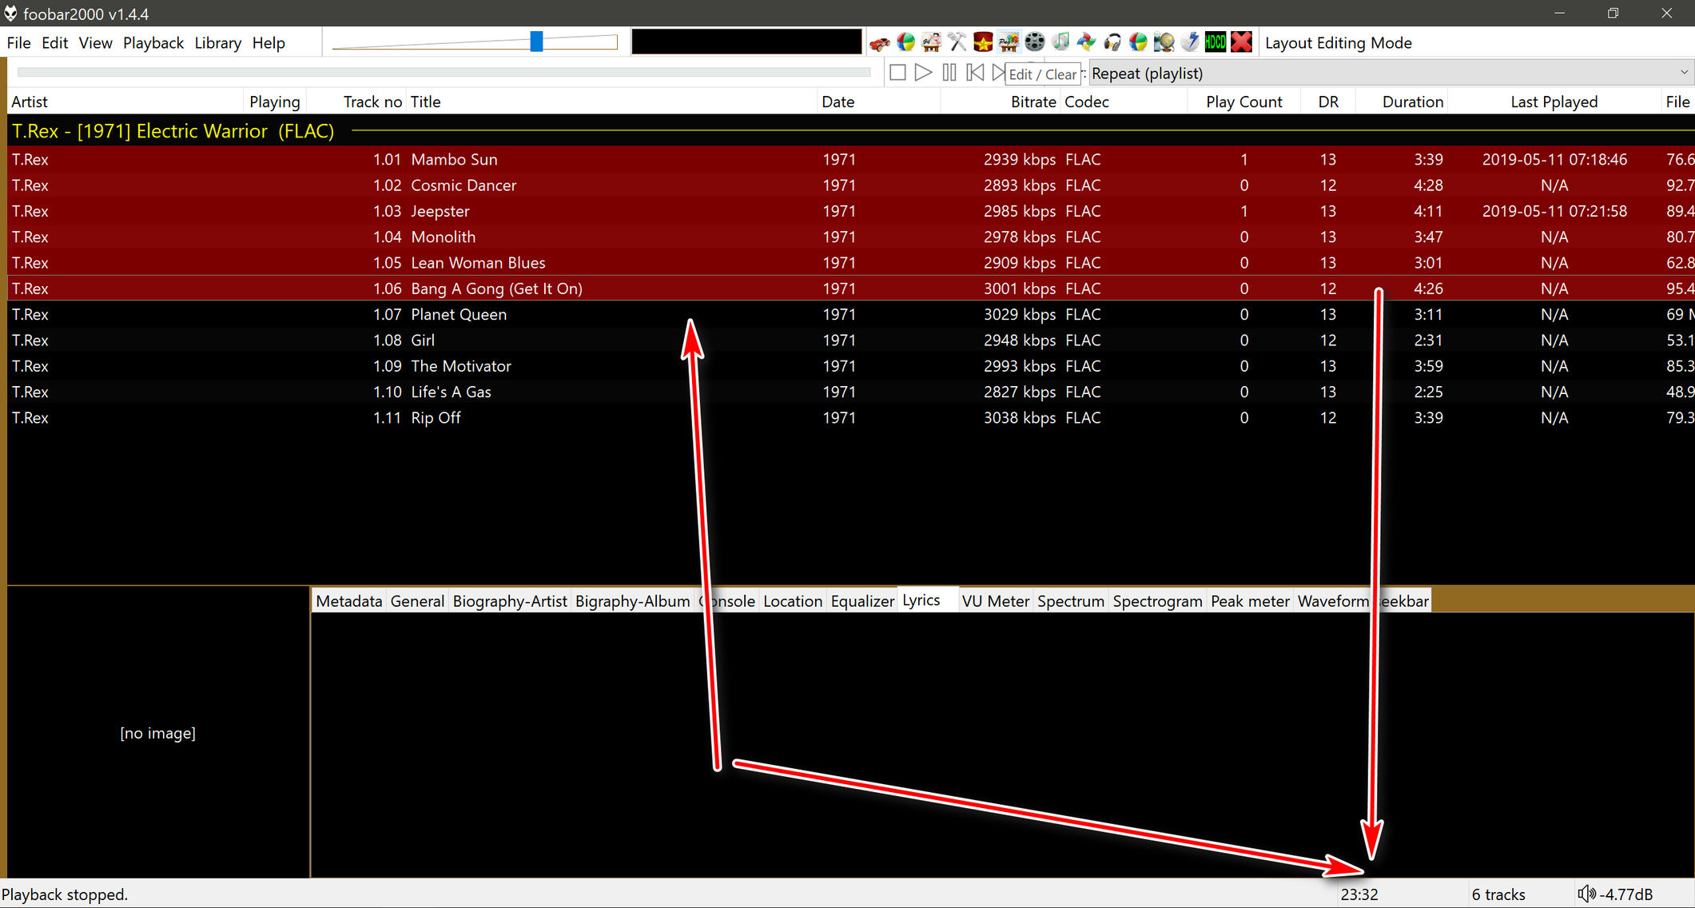Open the File menu

pos(18,43)
